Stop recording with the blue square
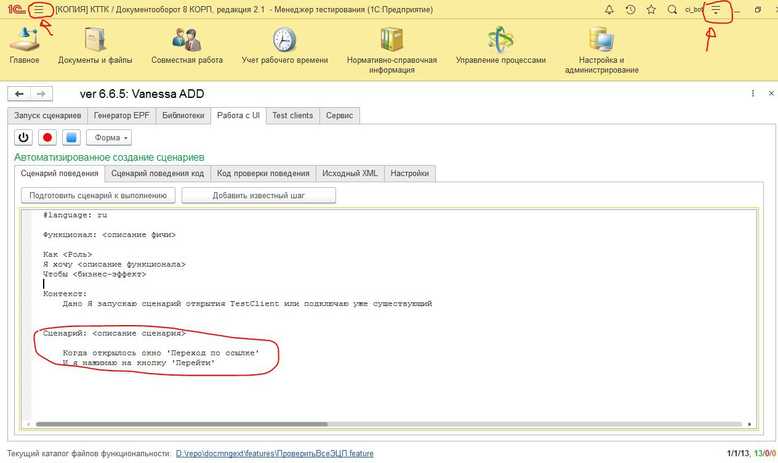Viewport: 778px width, 463px height. coord(71,137)
